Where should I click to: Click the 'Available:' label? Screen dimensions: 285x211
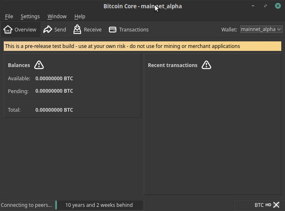[x=19, y=79]
